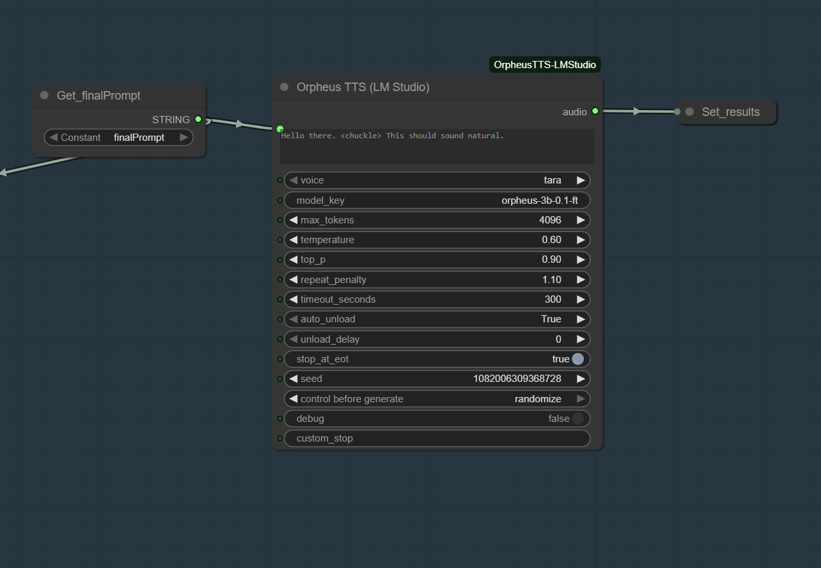The height and width of the screenshot is (568, 821).
Task: Decrease top_p with left arrow
Action: point(293,259)
